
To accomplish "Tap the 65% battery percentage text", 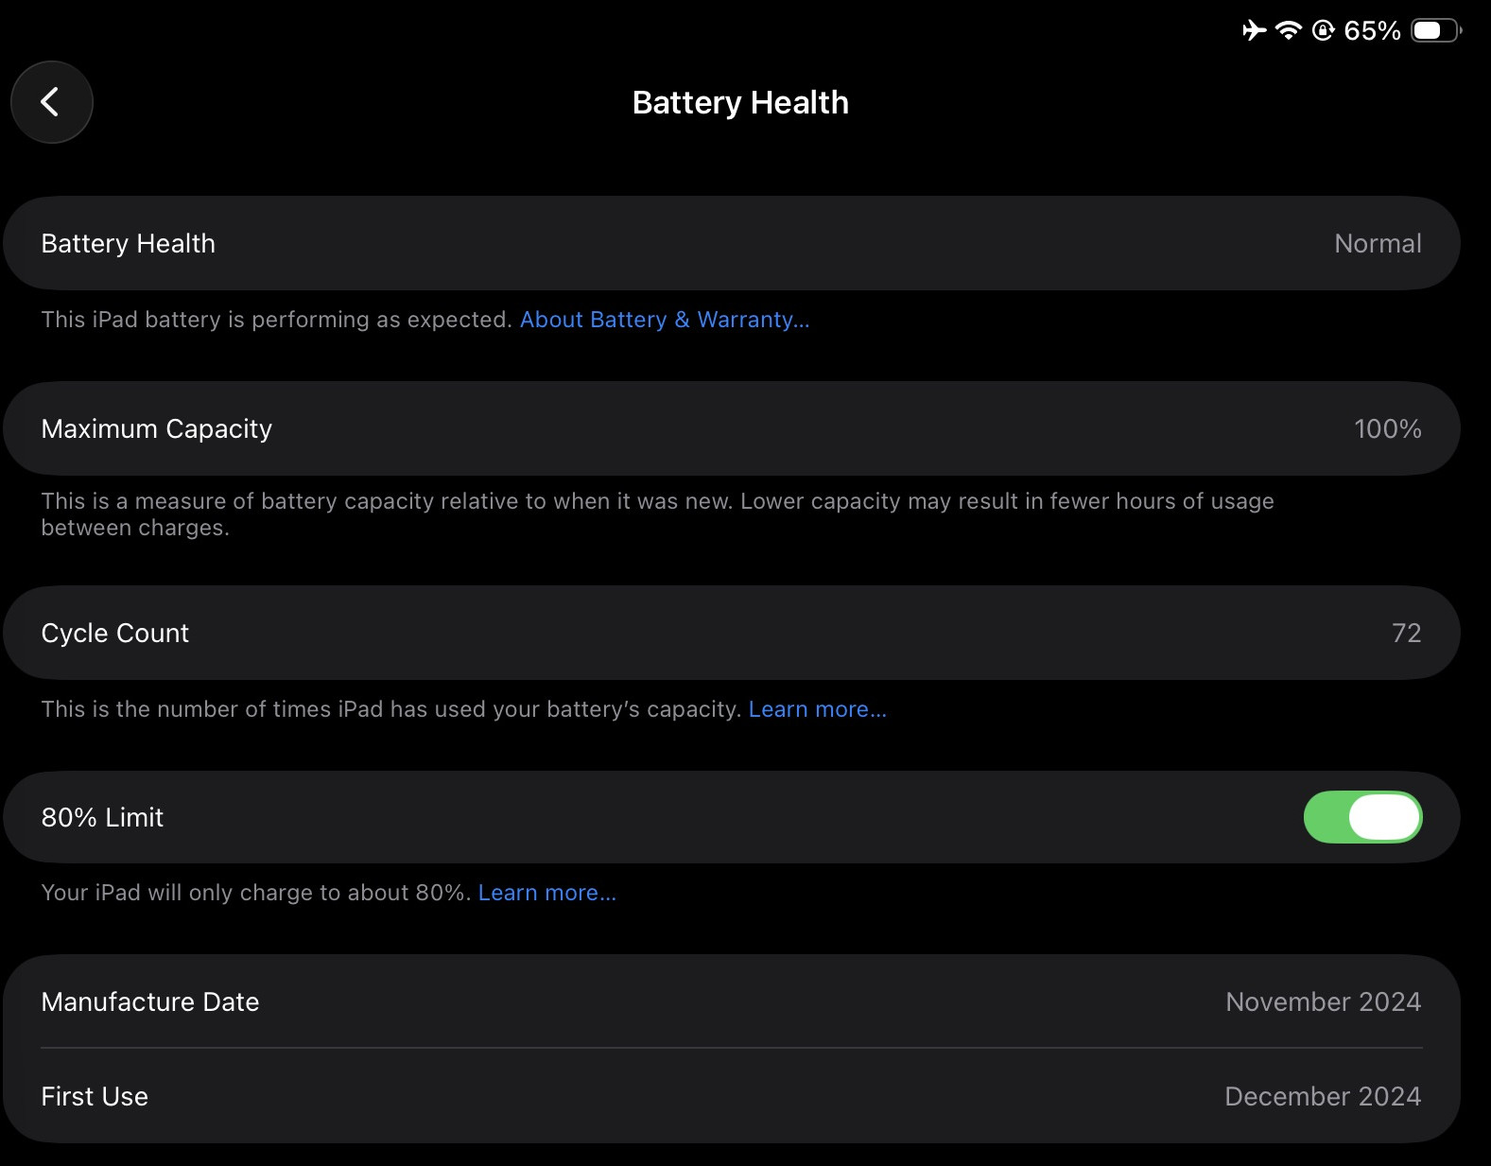I will click(1372, 30).
